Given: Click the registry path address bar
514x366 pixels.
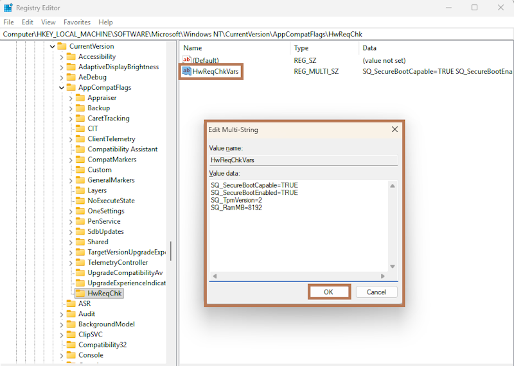Looking at the screenshot, I should coord(257,34).
